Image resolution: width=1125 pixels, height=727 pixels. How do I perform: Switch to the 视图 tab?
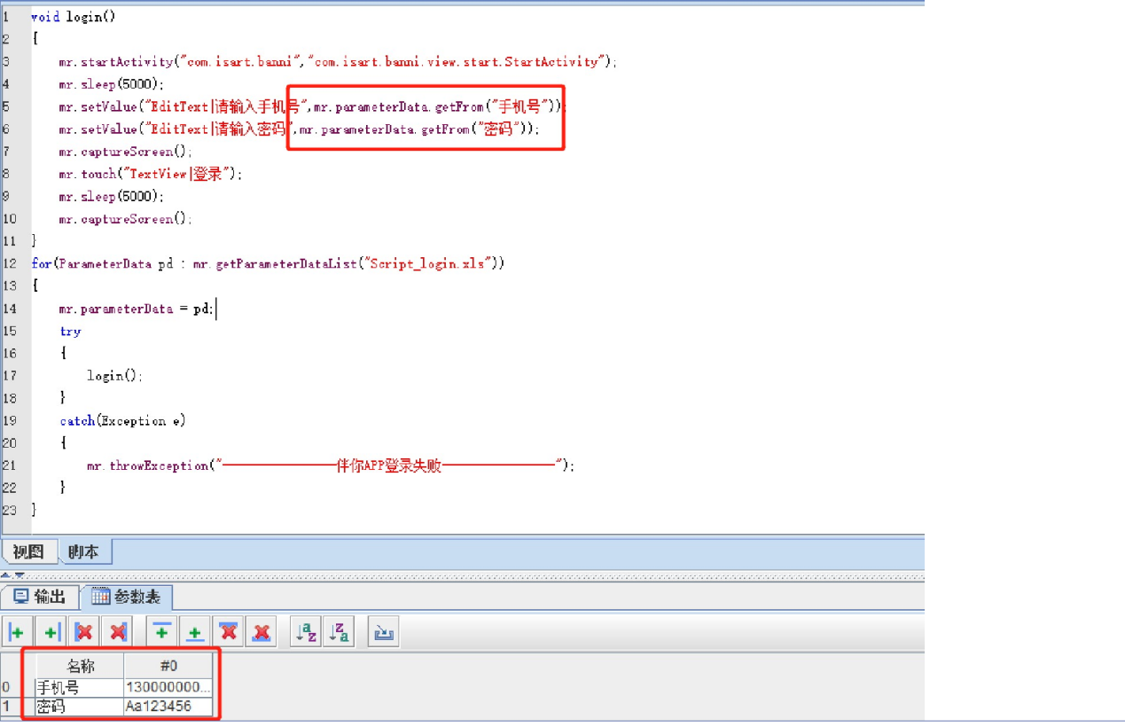(x=28, y=552)
